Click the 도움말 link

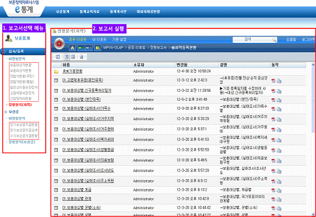pyautogui.click(x=291, y=40)
